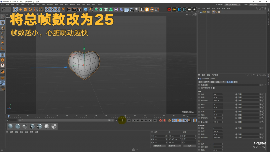Select the Move tool
The width and height of the screenshot is (270, 152).
coord(20,10)
